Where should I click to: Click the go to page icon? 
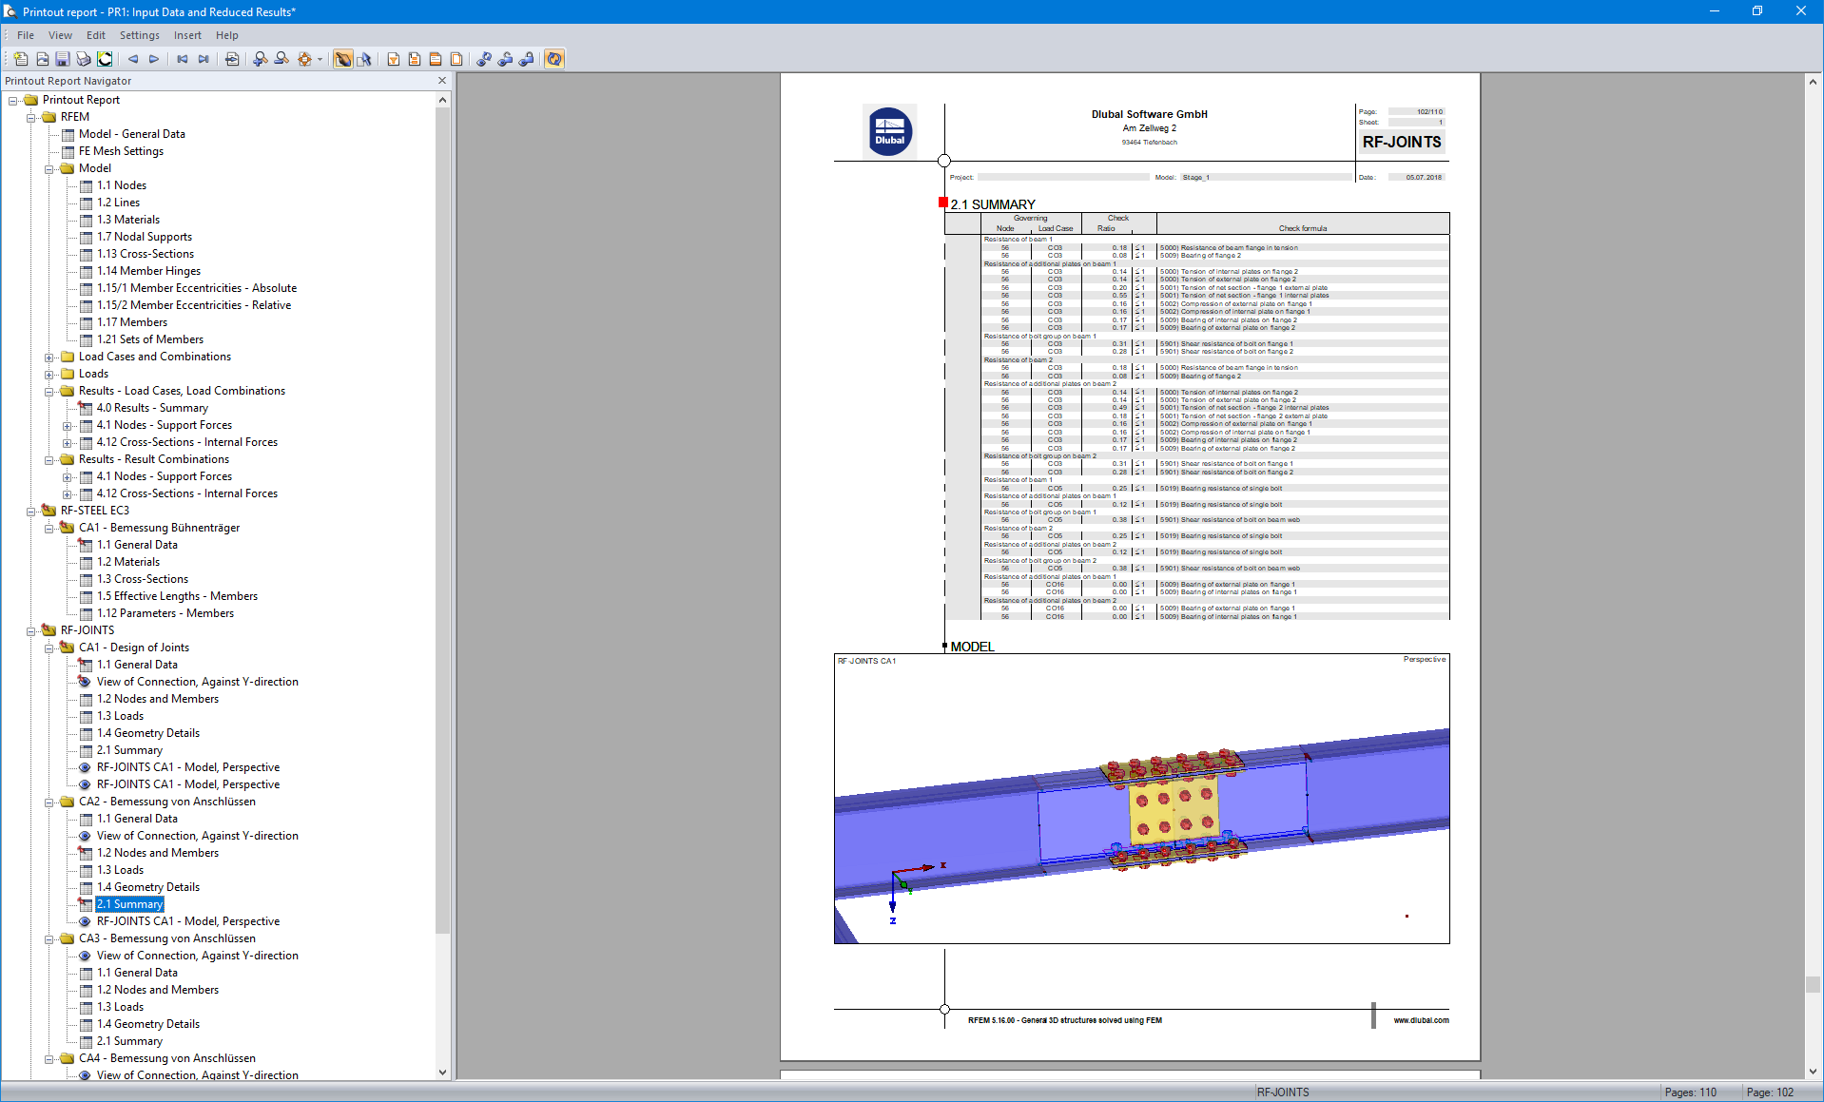tap(232, 59)
